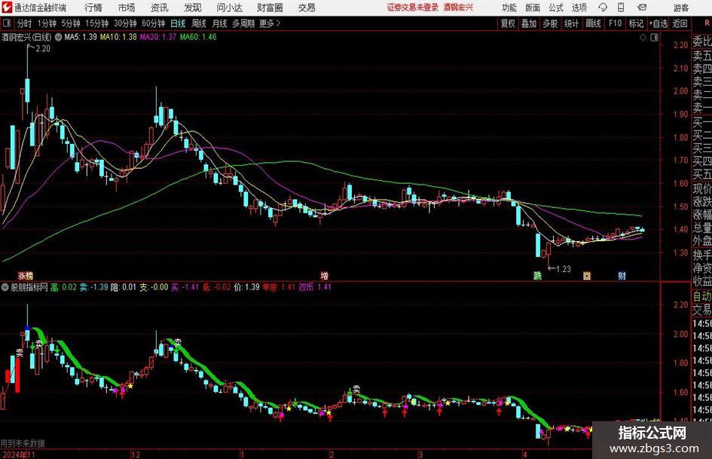Click the 增 event marker
712x459 pixels.
pyautogui.click(x=324, y=275)
